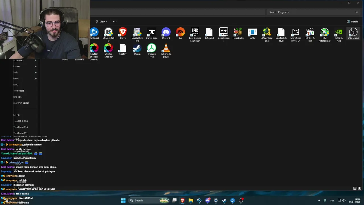Open OBS Studio from the taskbar
The width and height of the screenshot is (364, 205).
click(241, 200)
